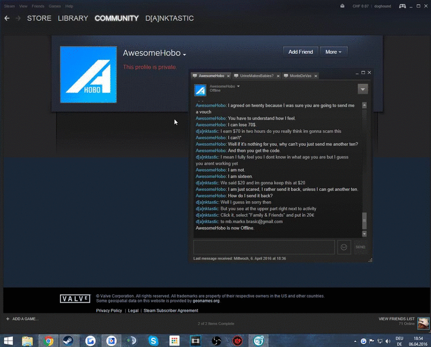Click the DEU DE language indicator
Viewport: 431px width, 347px height.
pos(399,341)
